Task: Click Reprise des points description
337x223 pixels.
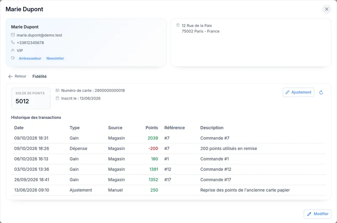Action: pyautogui.click(x=245, y=190)
